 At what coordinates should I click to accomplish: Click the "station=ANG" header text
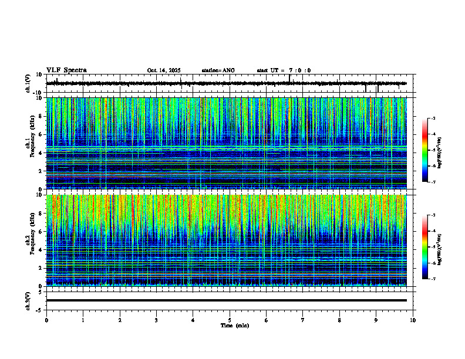click(218, 70)
